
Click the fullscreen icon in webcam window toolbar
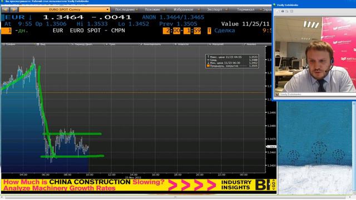(291, 11)
